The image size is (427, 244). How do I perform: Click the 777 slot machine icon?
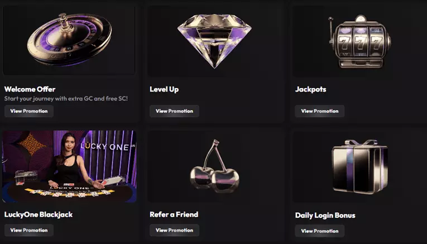pyautogui.click(x=359, y=41)
